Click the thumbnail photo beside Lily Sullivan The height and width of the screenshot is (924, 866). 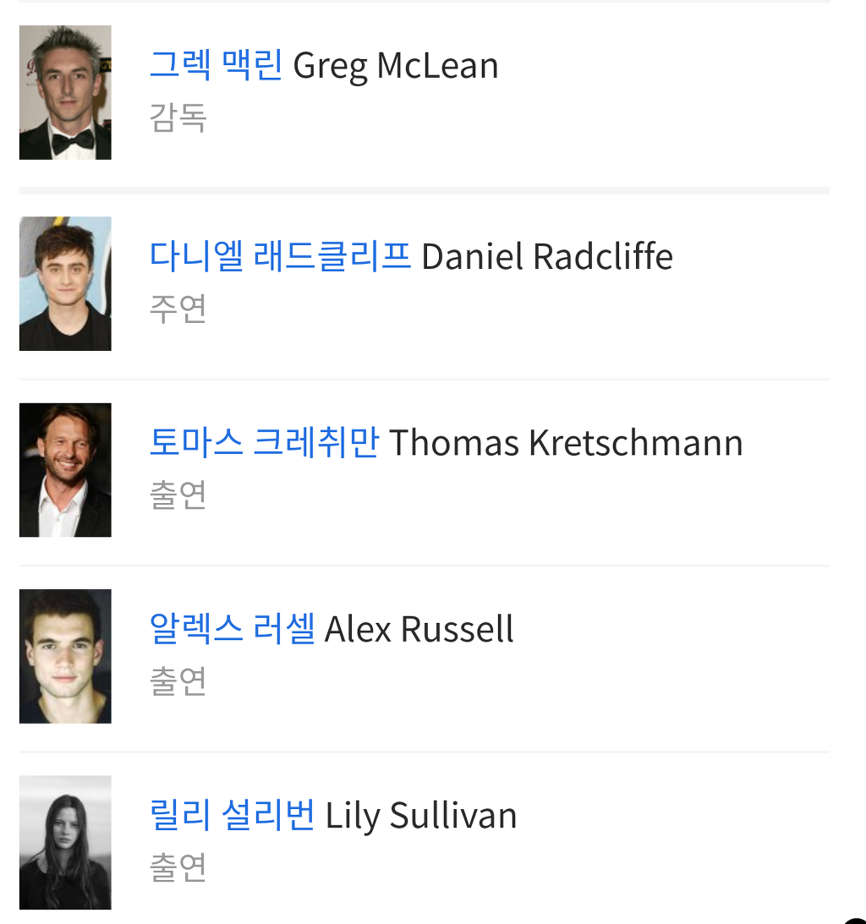coord(65,843)
